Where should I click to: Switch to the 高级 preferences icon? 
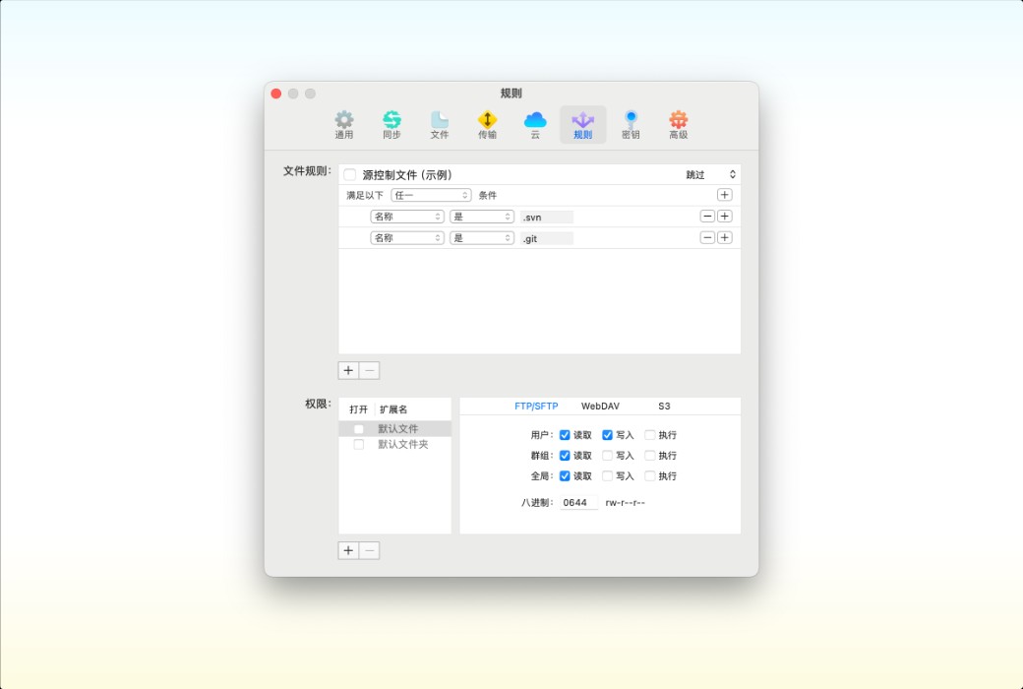pos(678,123)
